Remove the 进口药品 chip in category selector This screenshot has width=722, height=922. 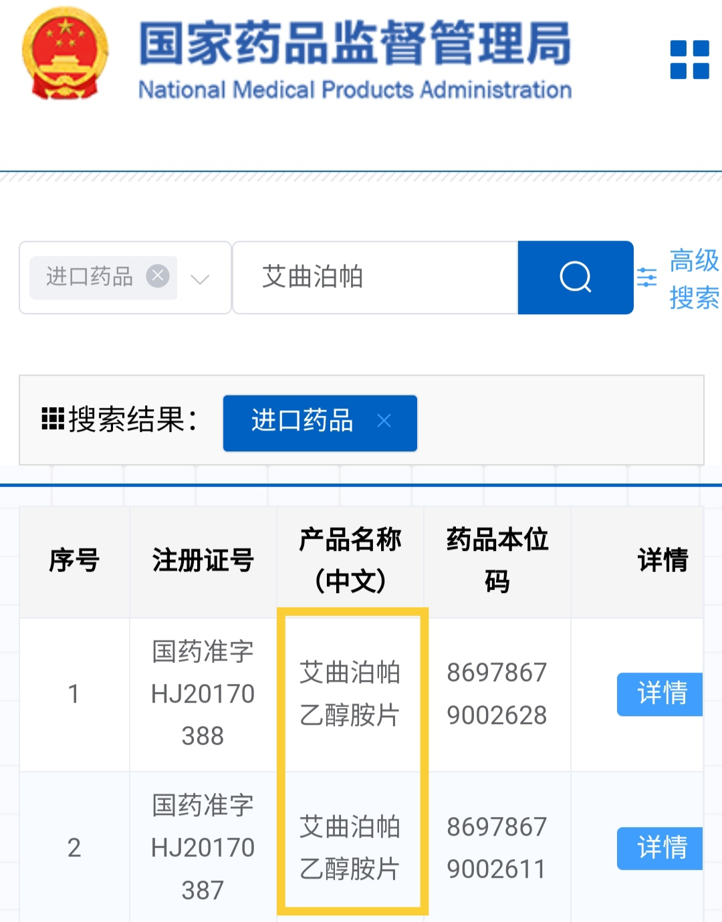[158, 276]
